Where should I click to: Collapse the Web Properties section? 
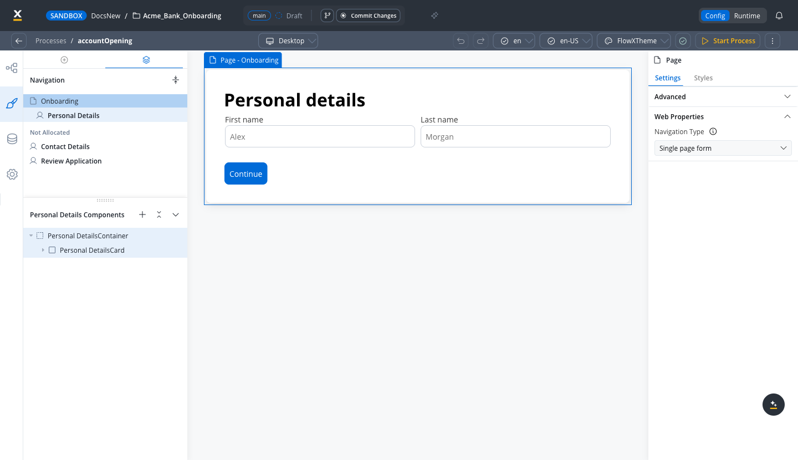coord(787,116)
